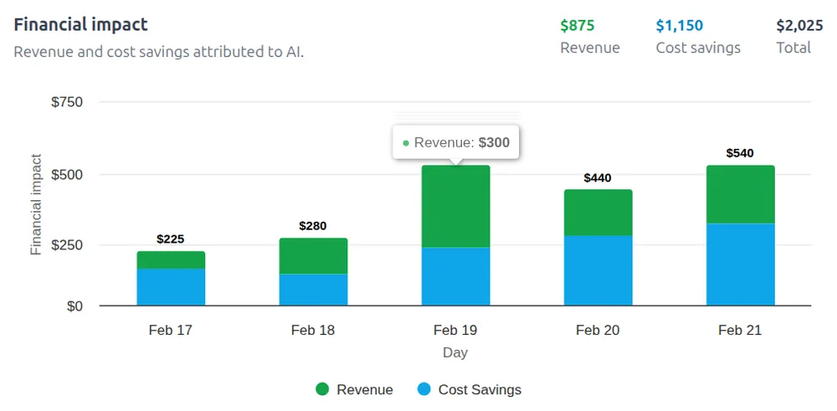Click the blue Cost Savings legend dot

click(x=424, y=389)
